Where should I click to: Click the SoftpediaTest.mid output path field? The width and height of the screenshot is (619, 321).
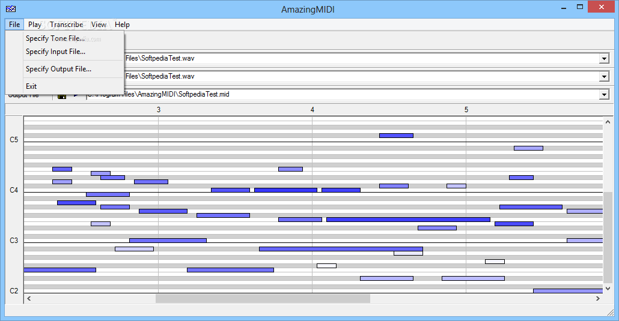pyautogui.click(x=343, y=94)
